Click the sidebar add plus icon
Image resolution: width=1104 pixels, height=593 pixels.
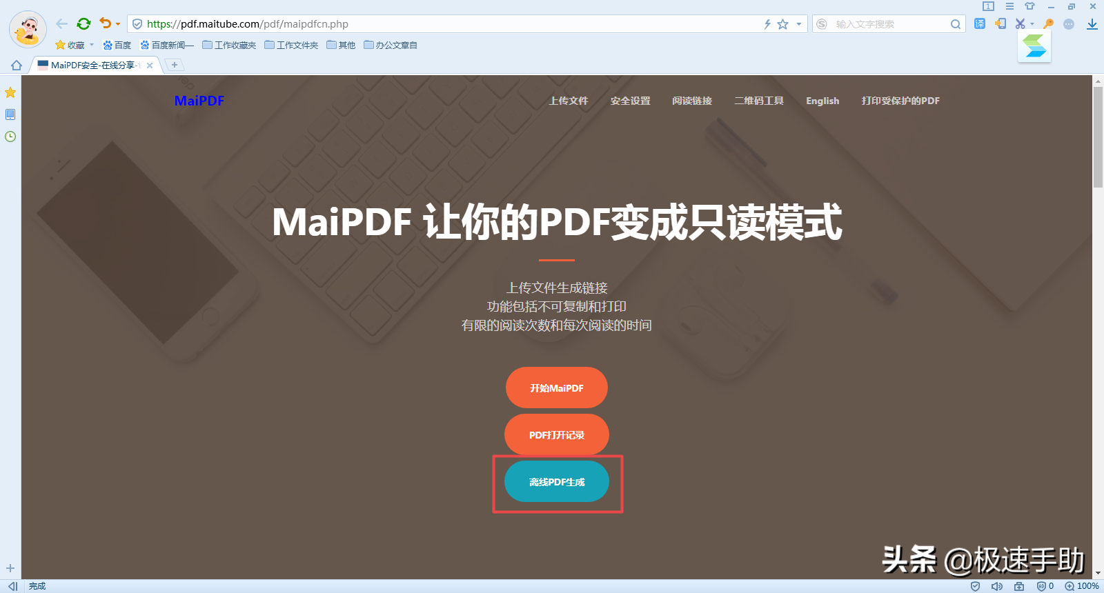10,568
